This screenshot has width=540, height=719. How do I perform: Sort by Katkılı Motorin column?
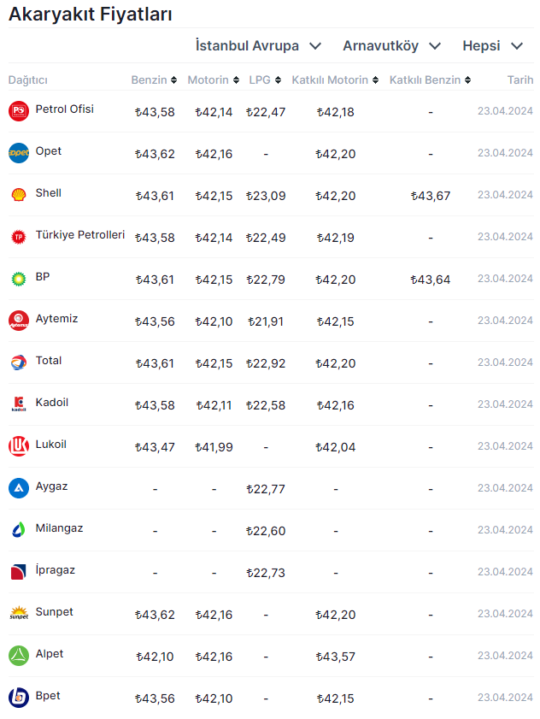(334, 80)
